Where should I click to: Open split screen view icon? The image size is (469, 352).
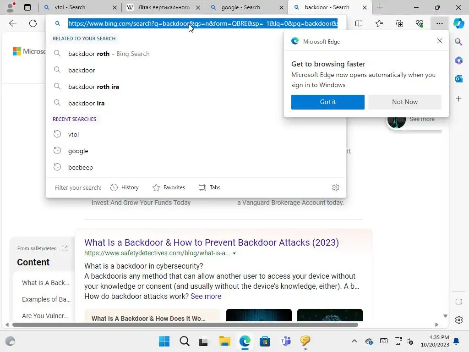tap(359, 23)
